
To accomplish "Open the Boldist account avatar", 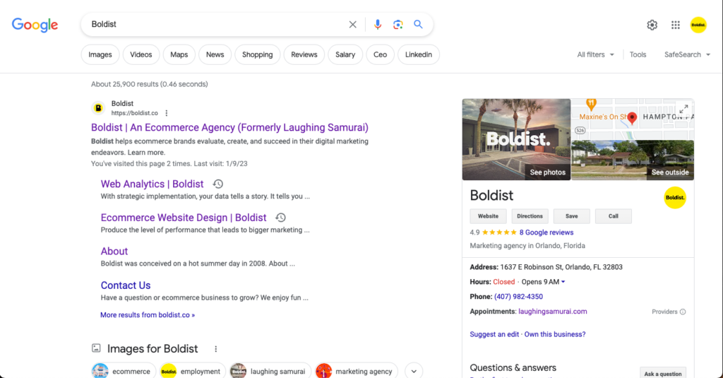I will (698, 25).
